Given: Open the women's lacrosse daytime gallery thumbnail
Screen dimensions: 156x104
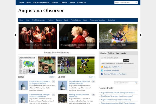Looking at the screenshot, I should (66, 65).
